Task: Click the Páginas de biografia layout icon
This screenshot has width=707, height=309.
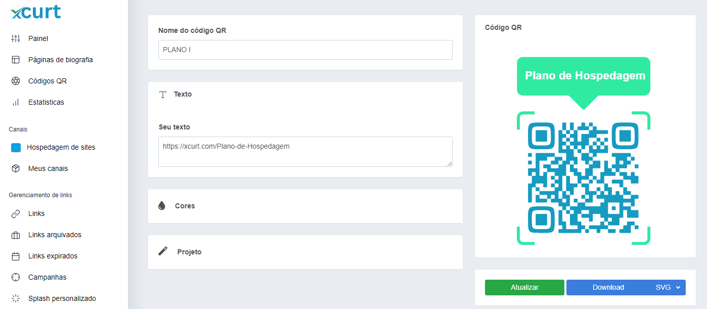Action: [x=16, y=60]
